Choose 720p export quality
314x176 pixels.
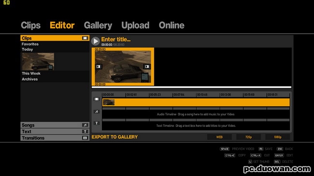(248, 137)
